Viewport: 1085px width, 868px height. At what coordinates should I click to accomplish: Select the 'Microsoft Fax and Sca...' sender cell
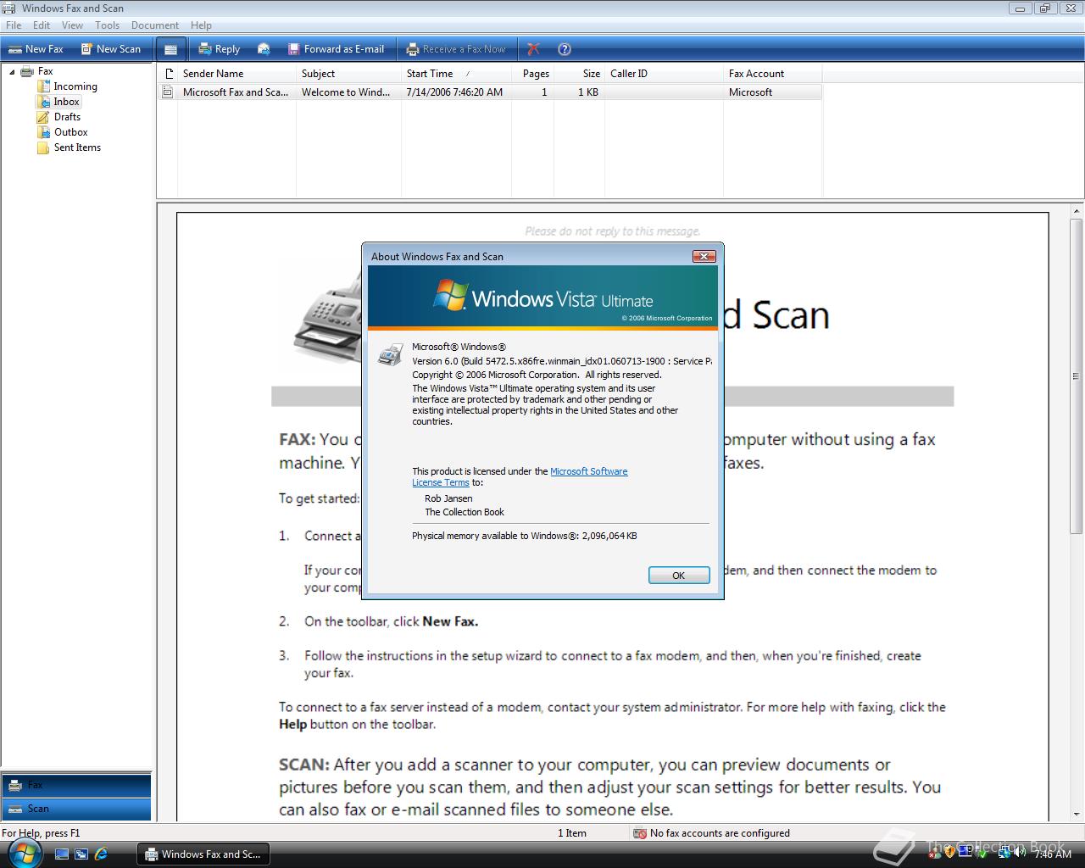236,92
